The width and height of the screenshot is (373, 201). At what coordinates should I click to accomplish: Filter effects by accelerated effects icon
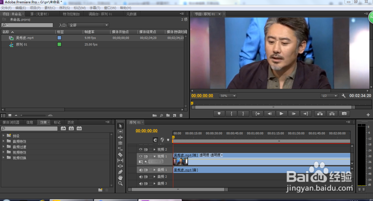pos(63,128)
